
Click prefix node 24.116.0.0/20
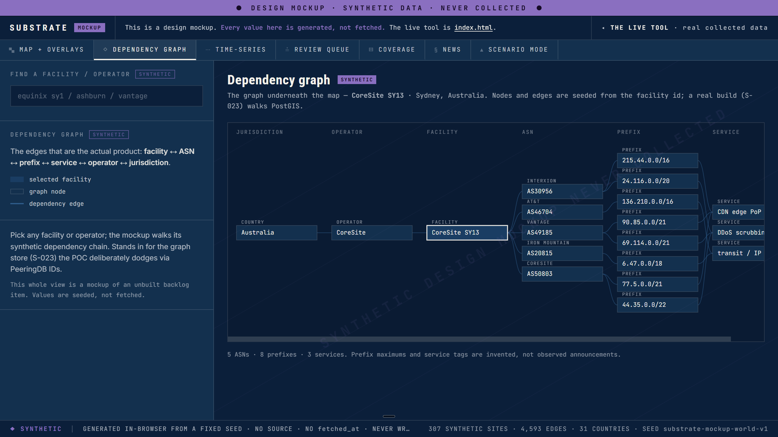658,181
